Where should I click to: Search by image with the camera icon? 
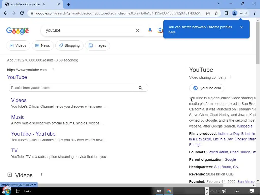[160, 30]
